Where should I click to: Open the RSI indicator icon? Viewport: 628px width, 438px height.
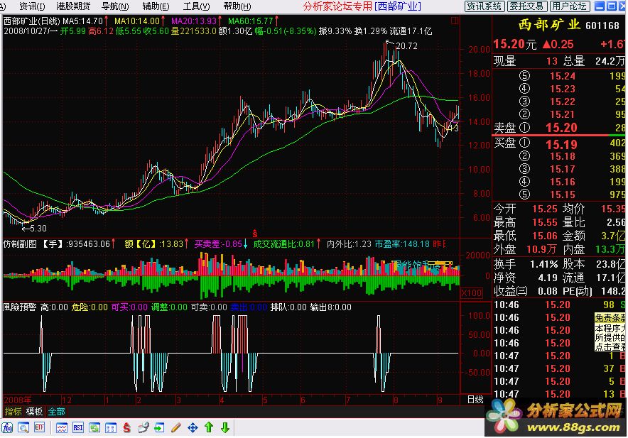coord(78,427)
